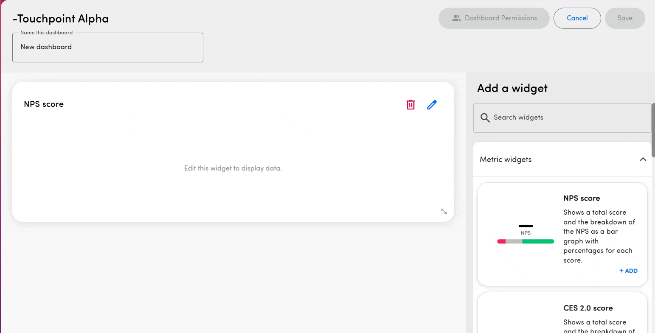Image resolution: width=655 pixels, height=333 pixels.
Task: Click the -Touchpoint Alpha page heading
Action: pyautogui.click(x=61, y=19)
